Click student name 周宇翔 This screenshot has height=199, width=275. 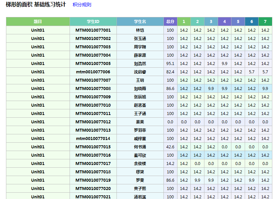(140, 47)
